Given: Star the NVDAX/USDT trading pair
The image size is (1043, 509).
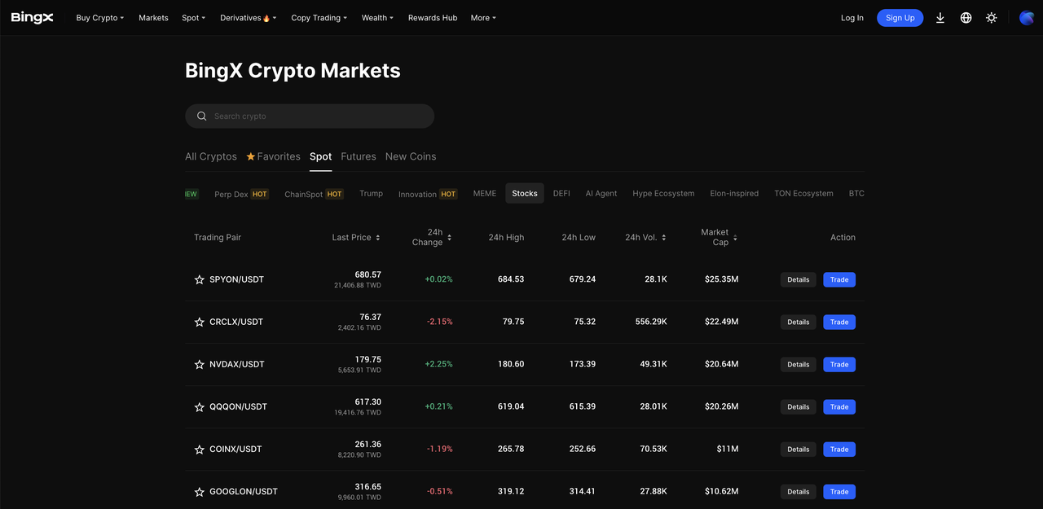Looking at the screenshot, I should pos(200,364).
